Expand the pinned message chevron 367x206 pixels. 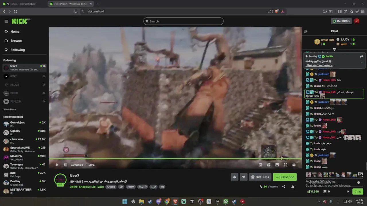361,62
